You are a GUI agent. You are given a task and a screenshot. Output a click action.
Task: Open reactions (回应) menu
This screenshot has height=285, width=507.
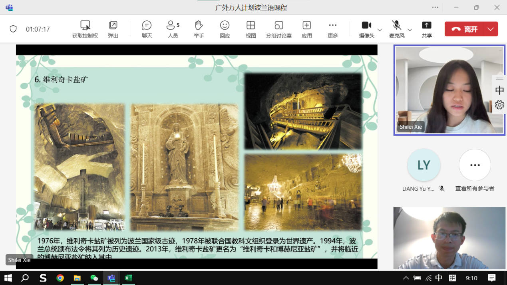click(x=225, y=29)
